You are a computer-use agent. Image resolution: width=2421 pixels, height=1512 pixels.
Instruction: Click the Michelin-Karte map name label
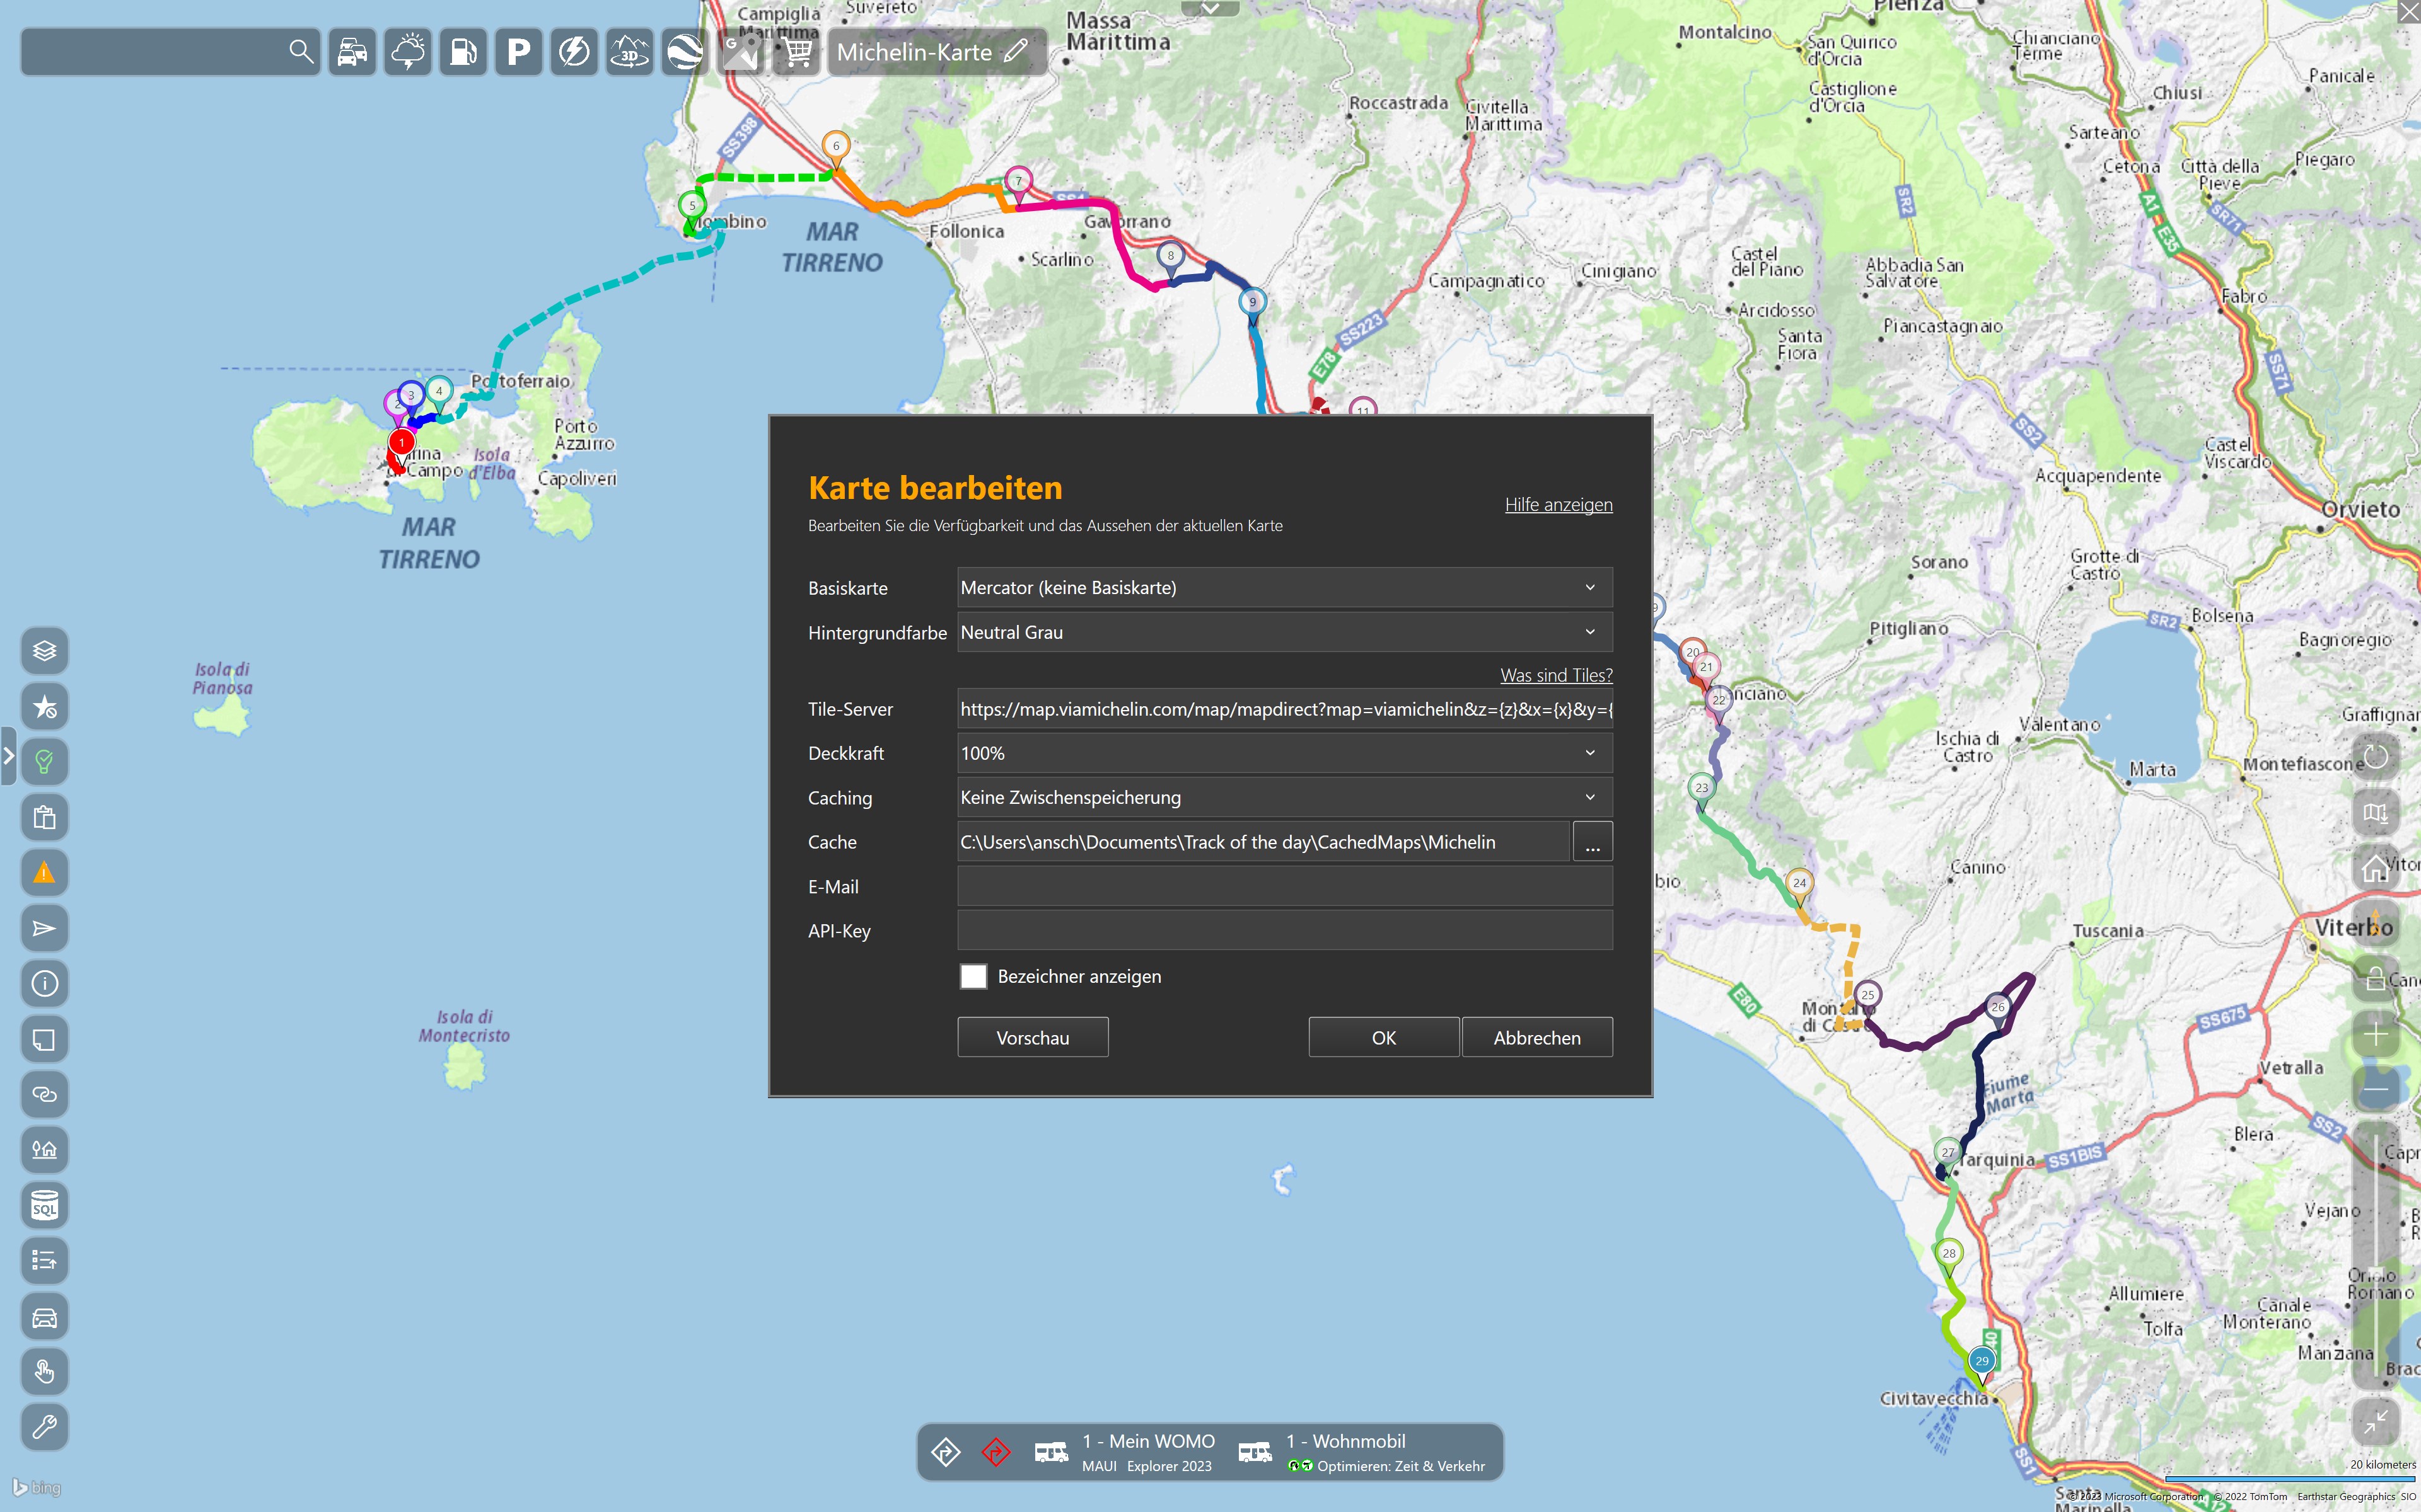tap(914, 52)
